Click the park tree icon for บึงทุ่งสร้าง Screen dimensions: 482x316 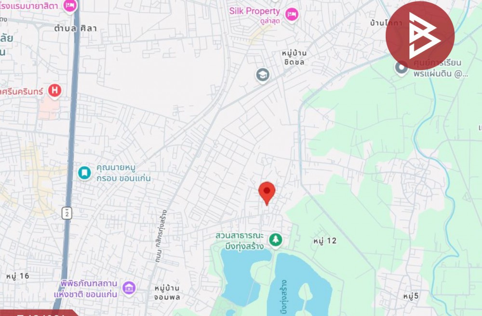pos(276,240)
